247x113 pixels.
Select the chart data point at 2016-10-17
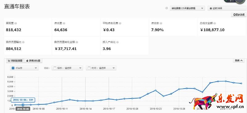tap(109, 99)
